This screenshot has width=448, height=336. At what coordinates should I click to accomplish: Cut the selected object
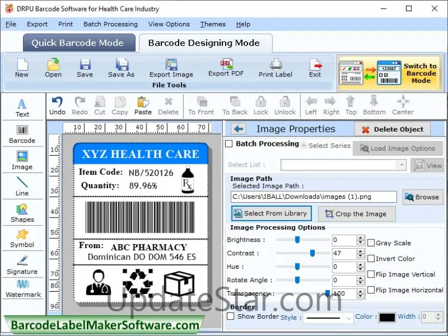point(100,106)
